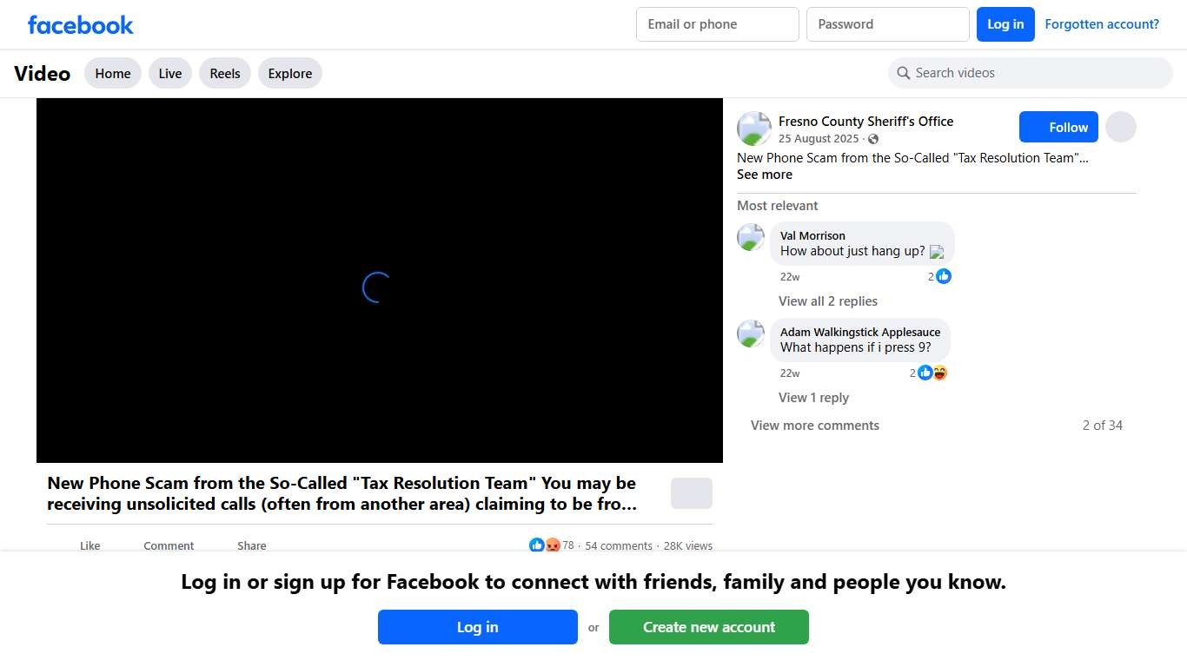This screenshot has height=667, width=1187.
Task: Switch to the Live tab
Action: (170, 74)
